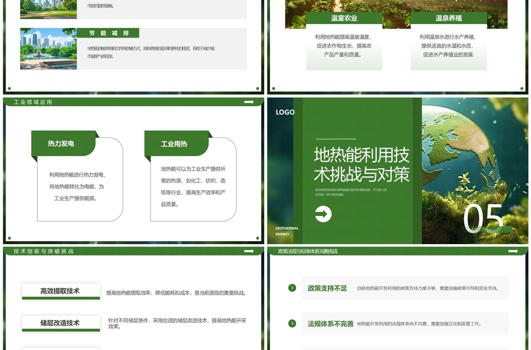The image size is (531, 350).
Task: Select the 节能减排 green label
Action: point(108,33)
